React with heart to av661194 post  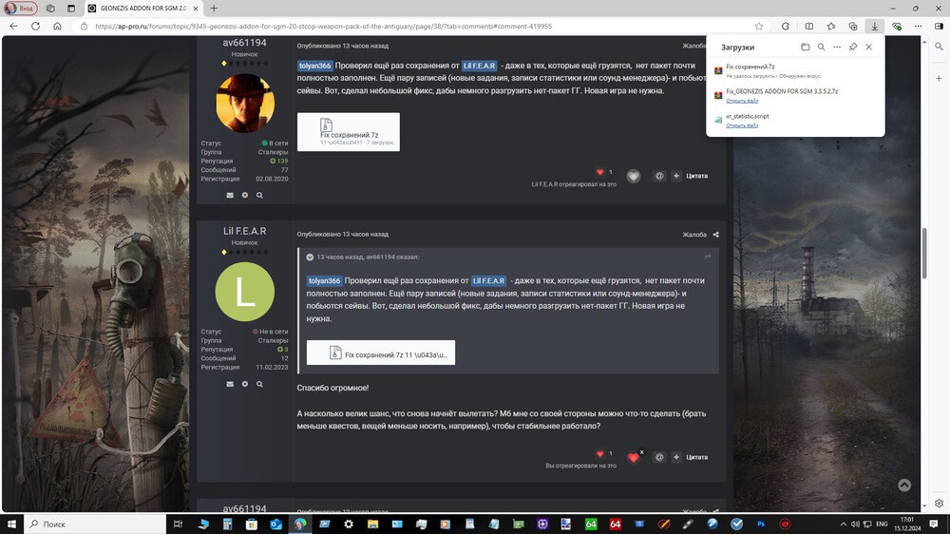pyautogui.click(x=633, y=176)
